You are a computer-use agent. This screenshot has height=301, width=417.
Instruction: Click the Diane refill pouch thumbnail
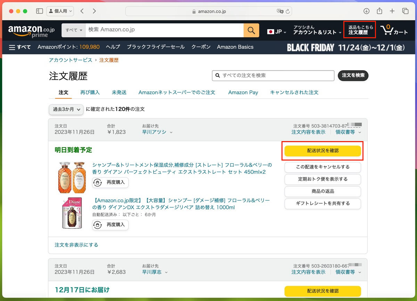tap(72, 213)
